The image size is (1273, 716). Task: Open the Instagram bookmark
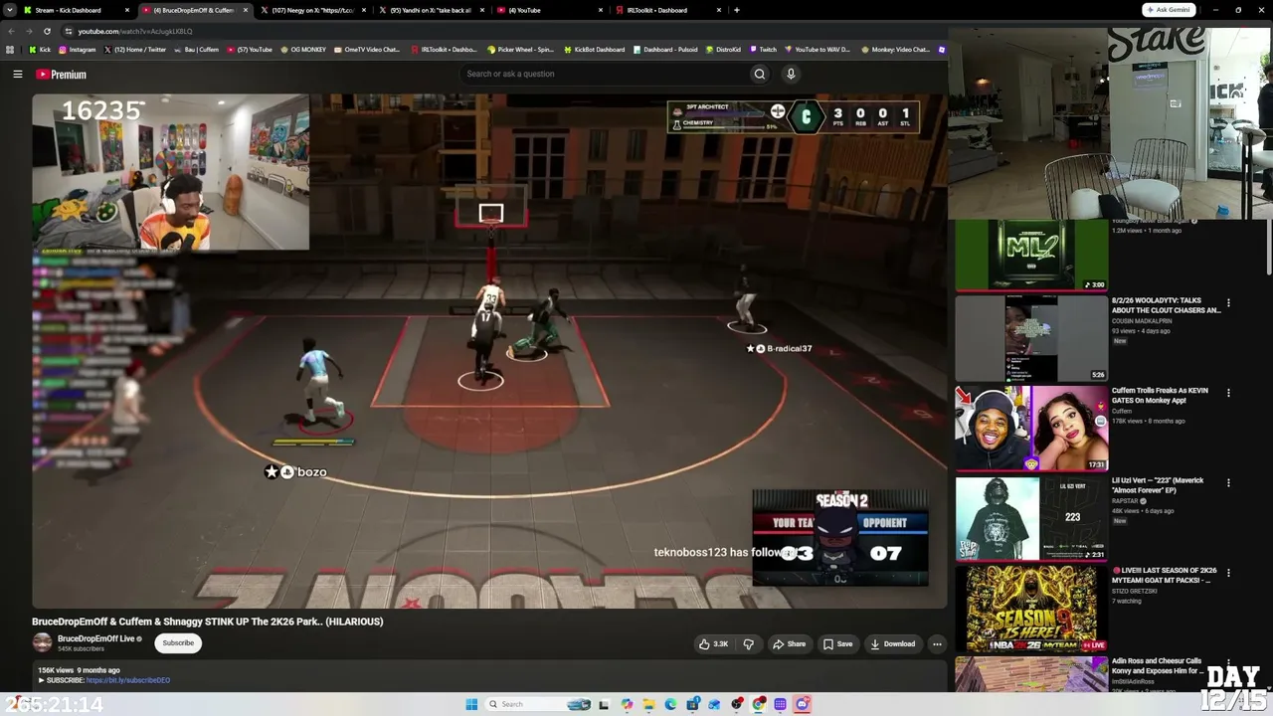(x=78, y=49)
